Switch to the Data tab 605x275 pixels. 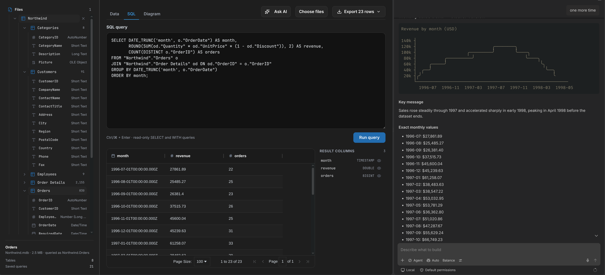(114, 14)
